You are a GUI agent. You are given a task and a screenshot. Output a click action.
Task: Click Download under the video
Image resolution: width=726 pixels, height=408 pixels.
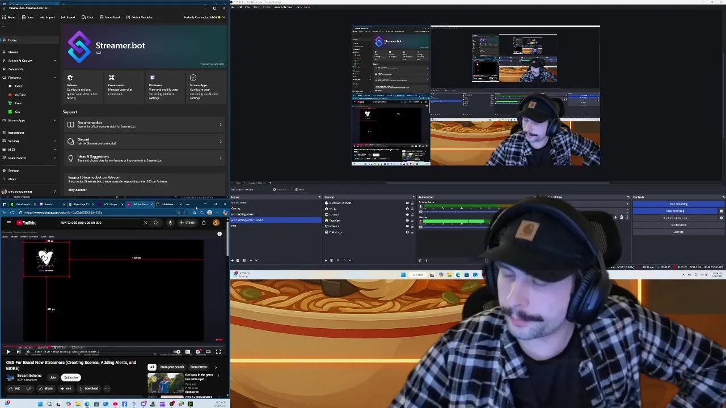[89, 389]
